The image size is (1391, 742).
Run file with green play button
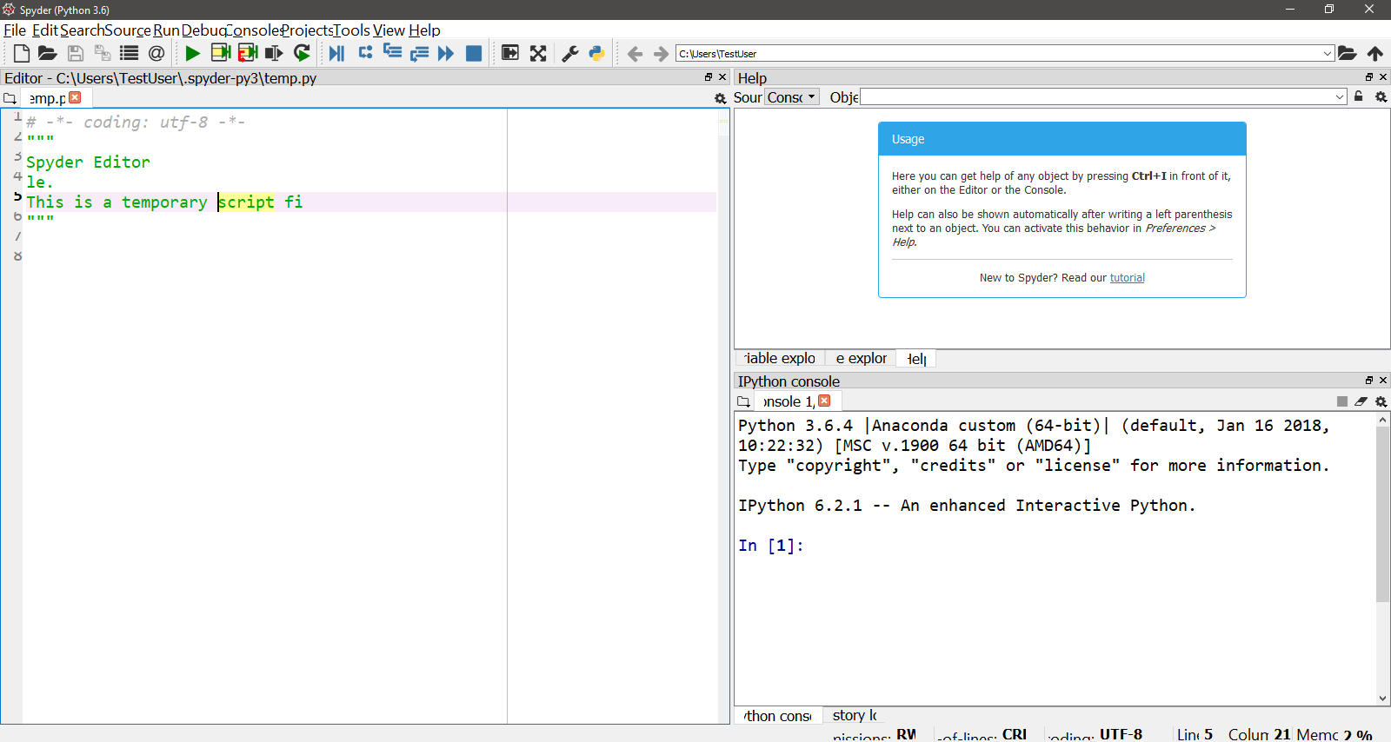click(x=193, y=53)
